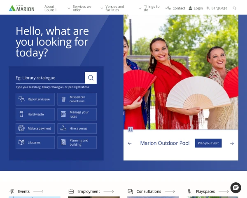Open the Manage your rates label
This screenshot has height=198, width=247.
click(x=79, y=114)
